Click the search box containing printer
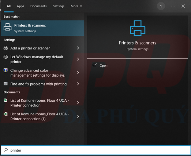Image resolution: width=191 pixels, height=156 pixels. point(95,150)
